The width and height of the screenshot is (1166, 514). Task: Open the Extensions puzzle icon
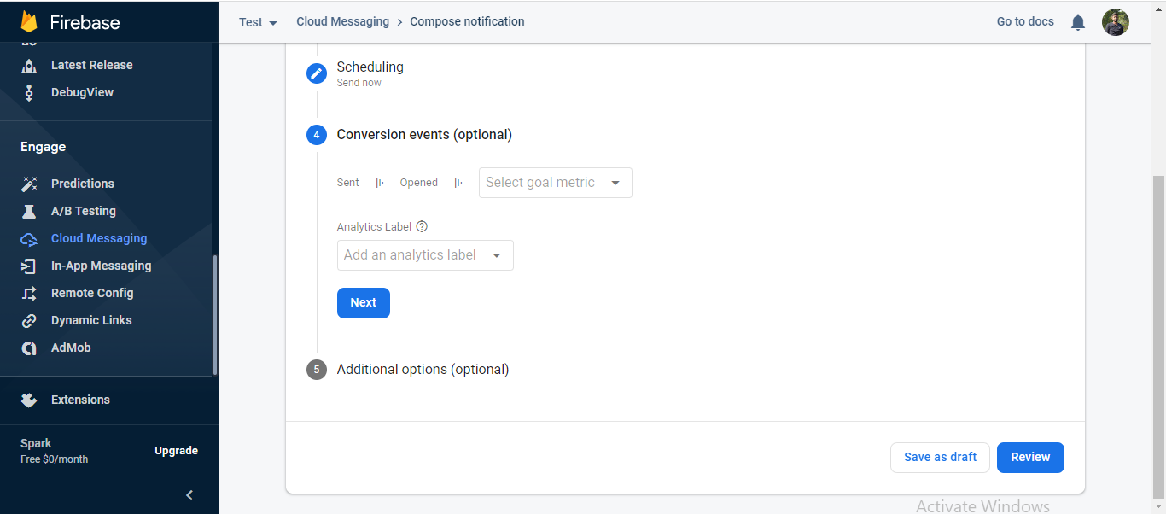(28, 400)
